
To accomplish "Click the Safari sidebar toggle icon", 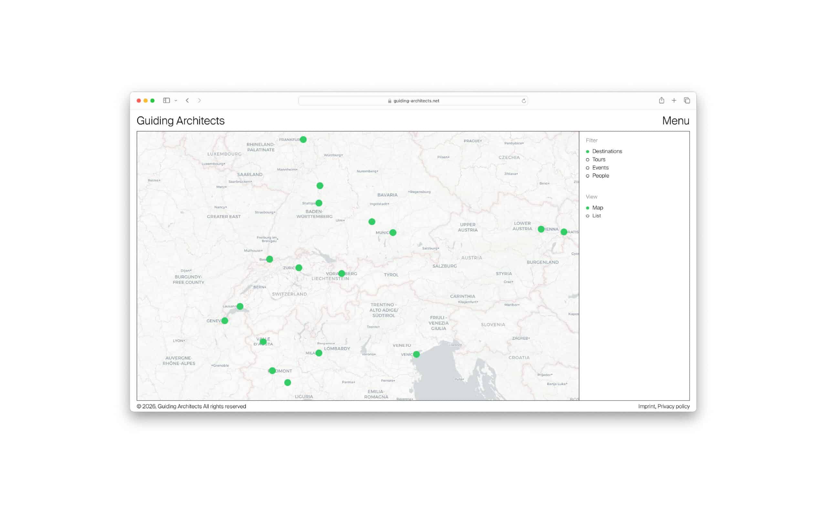I will (166, 100).
